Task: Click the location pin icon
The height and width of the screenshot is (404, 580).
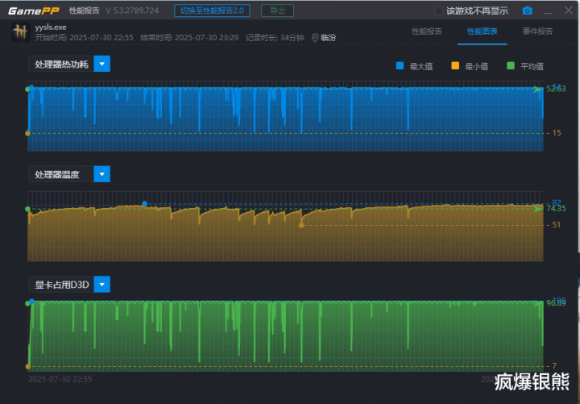Action: 315,38
